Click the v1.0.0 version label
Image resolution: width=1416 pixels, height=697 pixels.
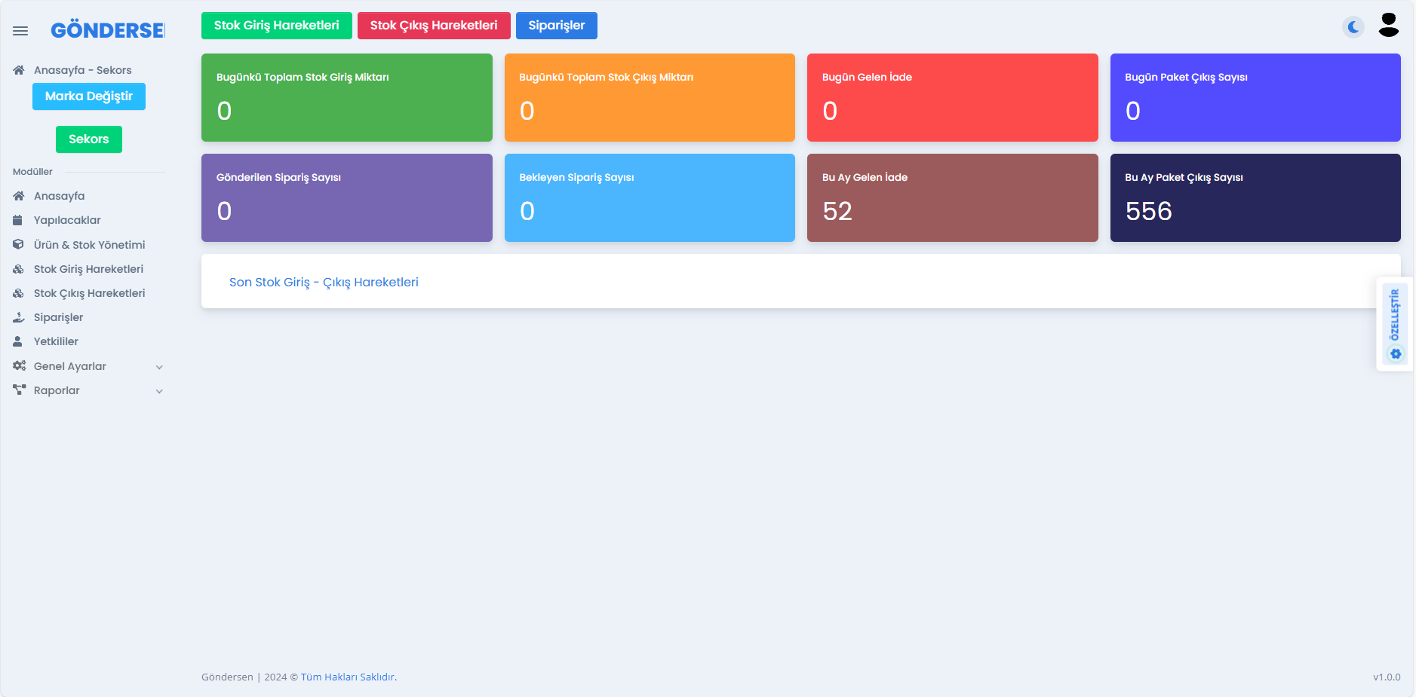pyautogui.click(x=1387, y=677)
